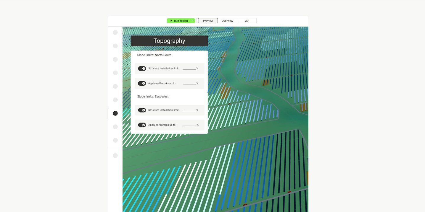Viewport: 425px width, 212px height.
Task: Disable East-West Apply earthworks up to switch
Action: point(142,125)
